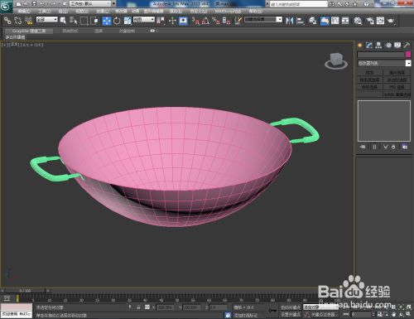The height and width of the screenshot is (319, 414).
Task: Toggle the Pin Stack button
Action: (x=363, y=147)
